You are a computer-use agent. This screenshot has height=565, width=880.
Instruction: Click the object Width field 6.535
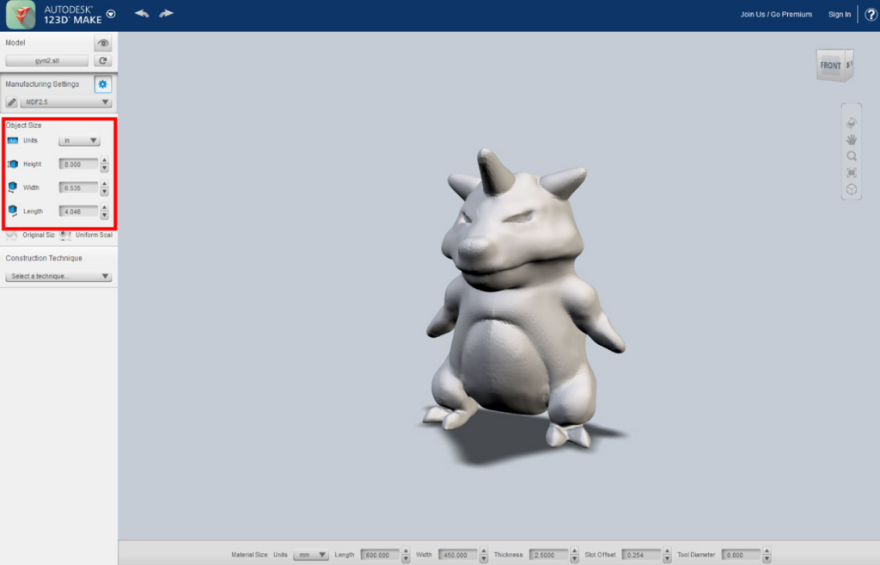78,188
